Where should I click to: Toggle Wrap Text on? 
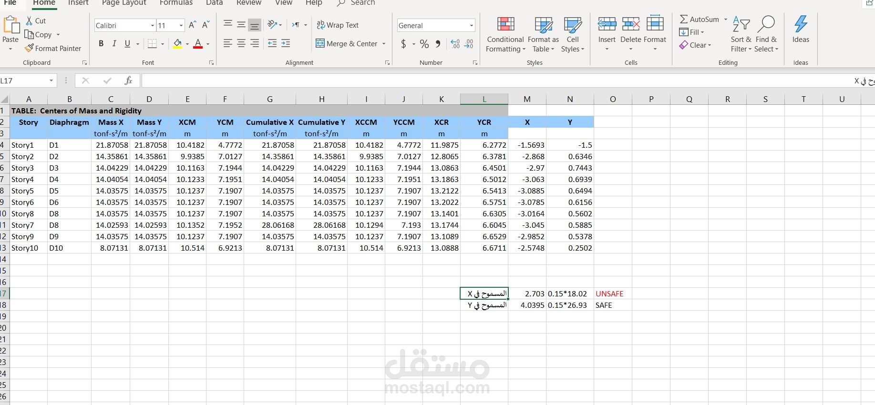[x=338, y=25]
